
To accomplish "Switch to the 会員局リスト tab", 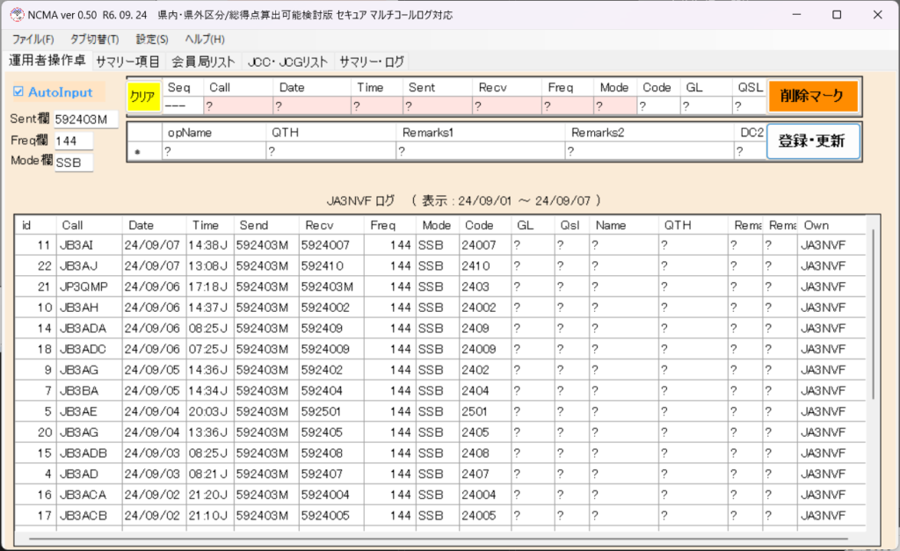I will [x=203, y=62].
